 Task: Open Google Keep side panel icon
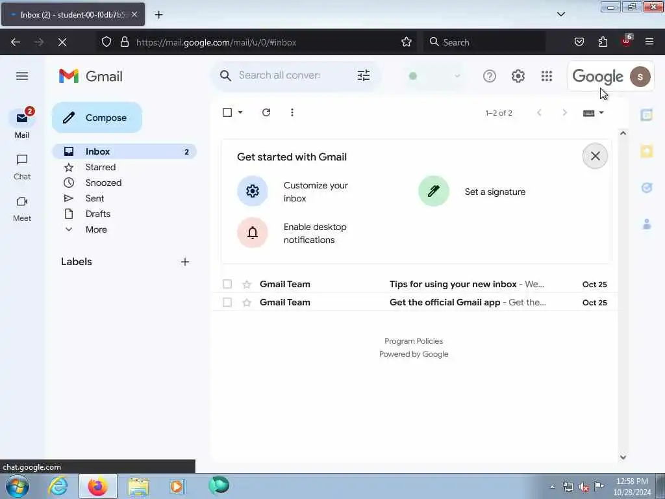(x=647, y=151)
